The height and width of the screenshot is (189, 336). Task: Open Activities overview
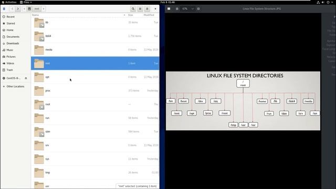click(9, 2)
